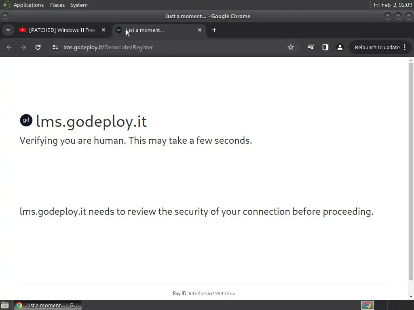Click Relaunch to update button
This screenshot has height=310, width=414.
click(x=377, y=48)
